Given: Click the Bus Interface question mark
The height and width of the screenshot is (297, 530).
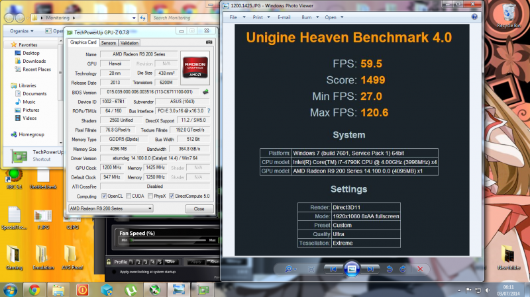Looking at the screenshot, I should pyautogui.click(x=209, y=110).
